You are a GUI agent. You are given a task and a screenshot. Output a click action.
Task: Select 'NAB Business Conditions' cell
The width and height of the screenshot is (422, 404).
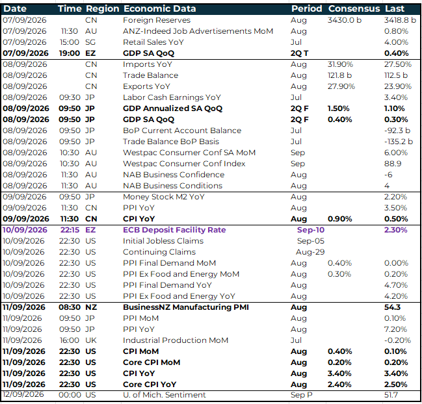click(x=172, y=186)
